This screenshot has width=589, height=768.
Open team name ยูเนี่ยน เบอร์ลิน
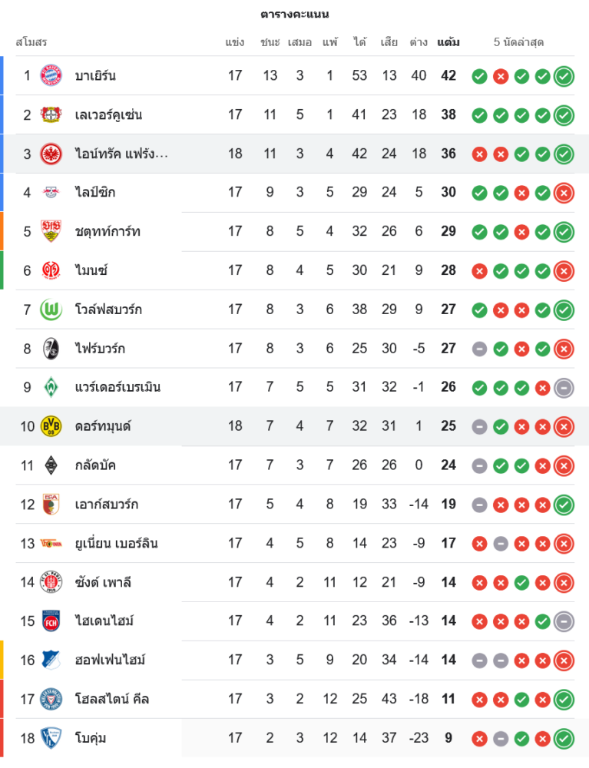click(116, 544)
